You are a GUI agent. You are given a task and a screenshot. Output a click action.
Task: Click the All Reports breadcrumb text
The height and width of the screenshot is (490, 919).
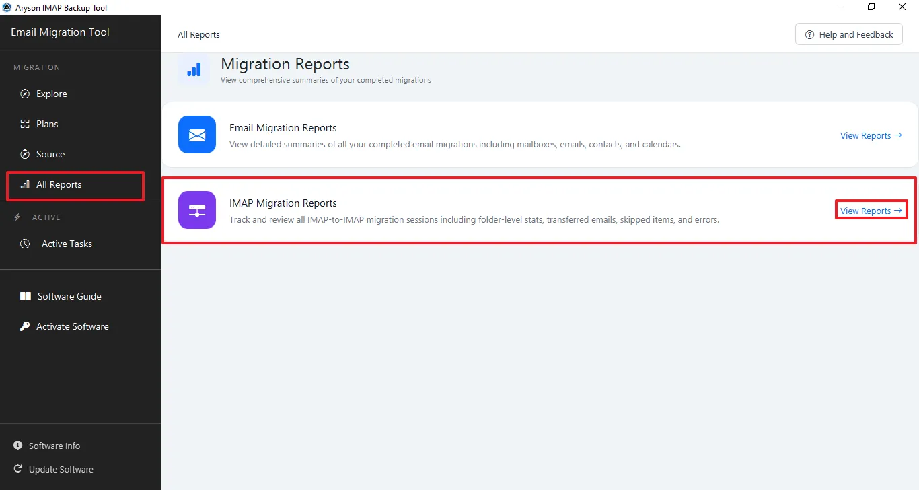coord(198,34)
